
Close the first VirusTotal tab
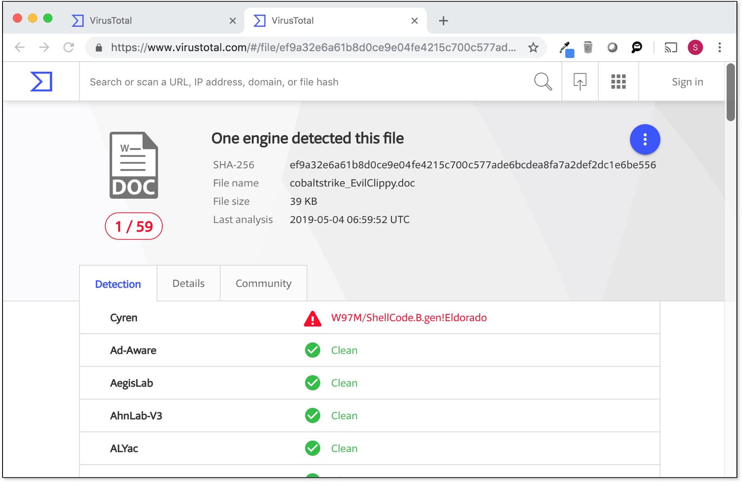(x=232, y=21)
